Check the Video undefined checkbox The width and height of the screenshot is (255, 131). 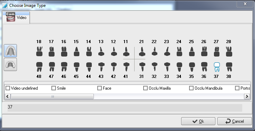(8, 88)
